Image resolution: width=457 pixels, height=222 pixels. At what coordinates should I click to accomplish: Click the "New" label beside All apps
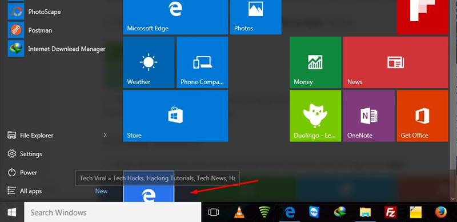102,191
